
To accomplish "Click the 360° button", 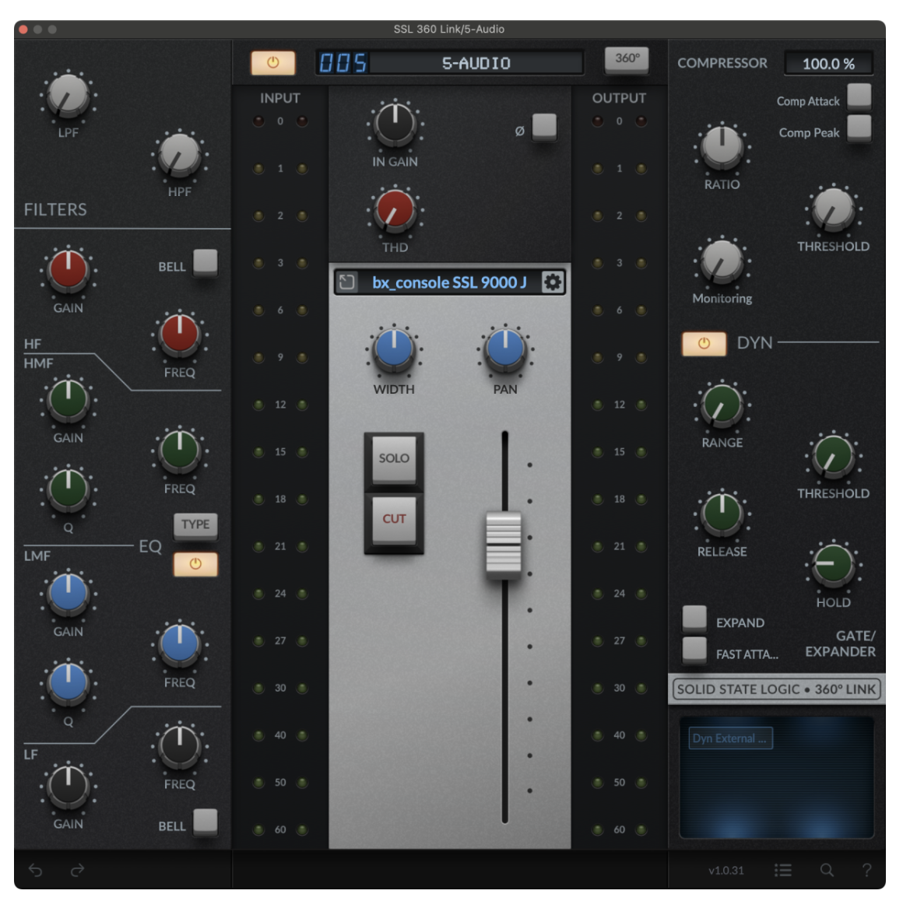I will pos(627,58).
